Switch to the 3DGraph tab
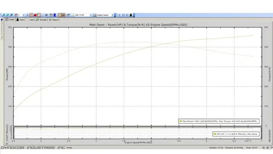 point(41,20)
